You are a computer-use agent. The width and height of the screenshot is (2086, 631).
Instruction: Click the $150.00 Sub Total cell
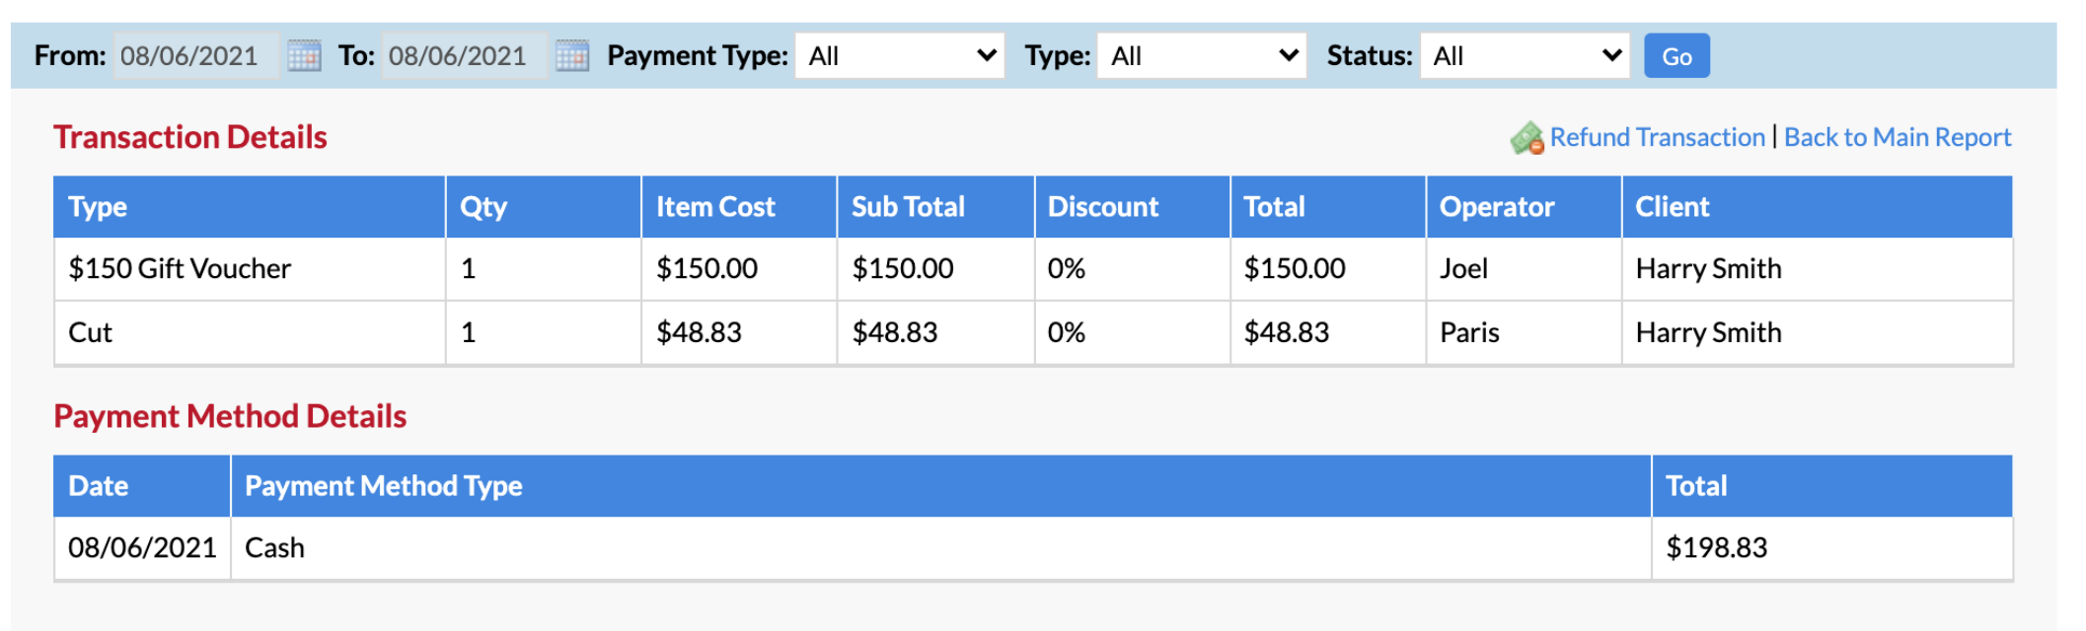coord(935,269)
